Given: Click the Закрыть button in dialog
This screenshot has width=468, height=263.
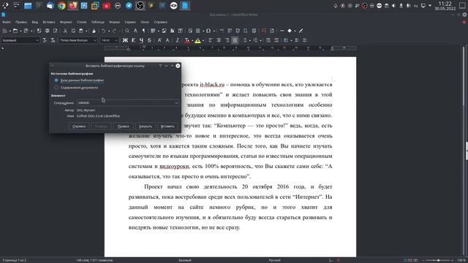Looking at the screenshot, I should [145, 126].
